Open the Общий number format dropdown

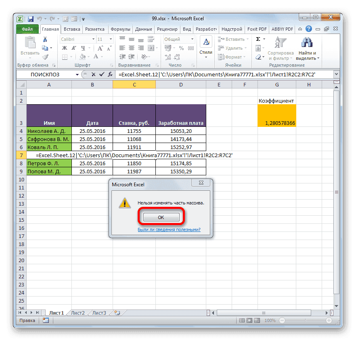click(192, 39)
